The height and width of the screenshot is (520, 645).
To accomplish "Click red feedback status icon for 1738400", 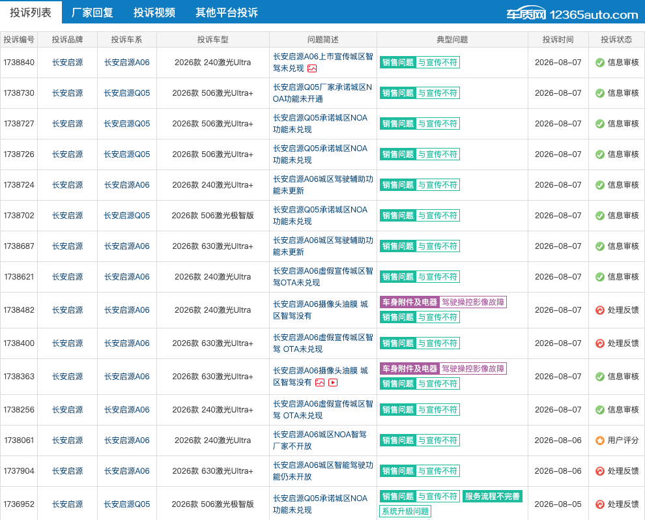I will tap(600, 343).
